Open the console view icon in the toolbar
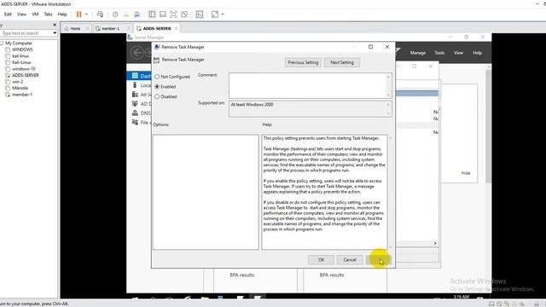This screenshot has height=307, width=546. (x=199, y=14)
